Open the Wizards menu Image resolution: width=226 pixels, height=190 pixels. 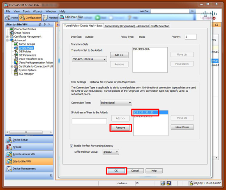coord(38,11)
